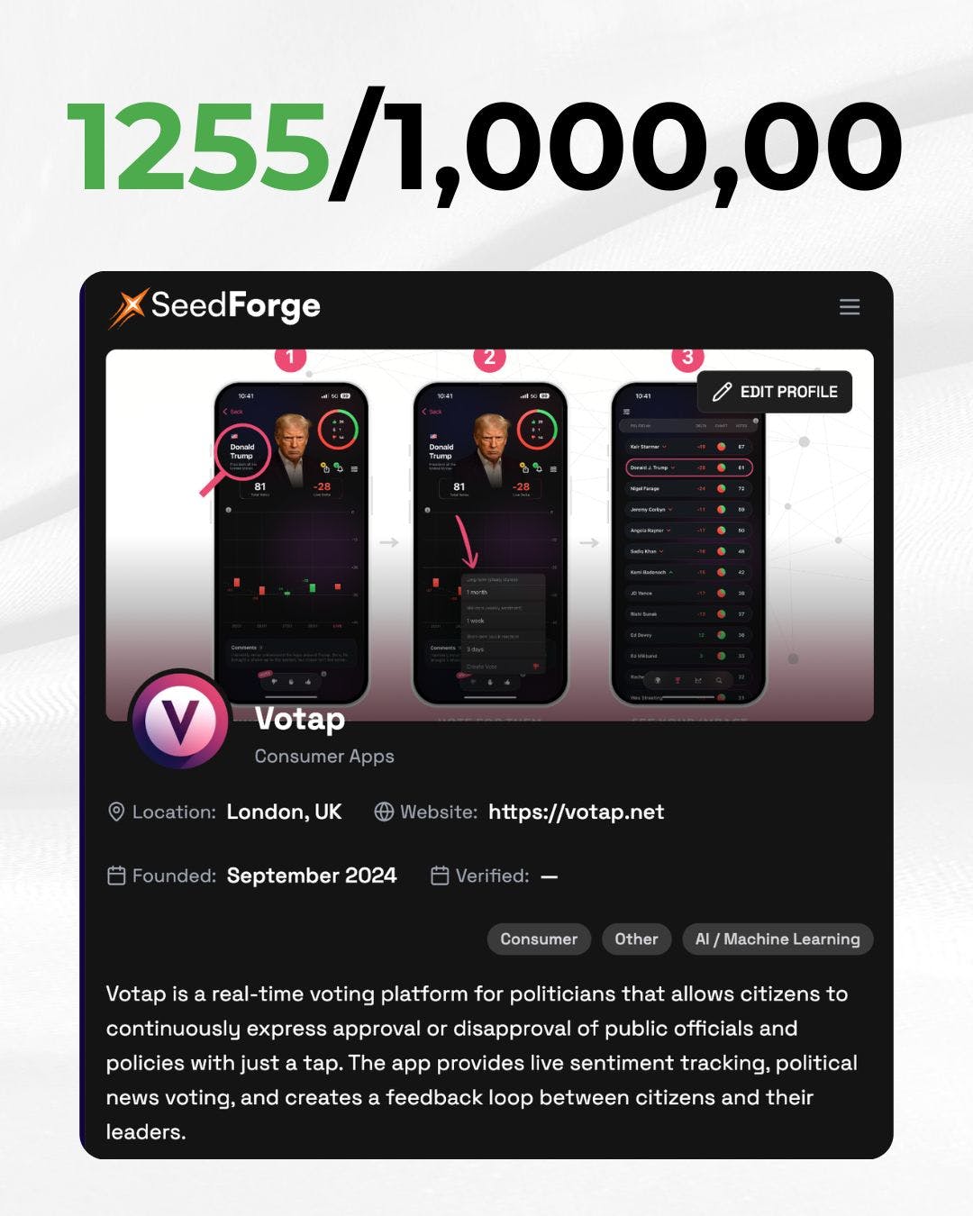This screenshot has height=1216, width=973.
Task: Click the Votap company name heading
Action: [300, 719]
